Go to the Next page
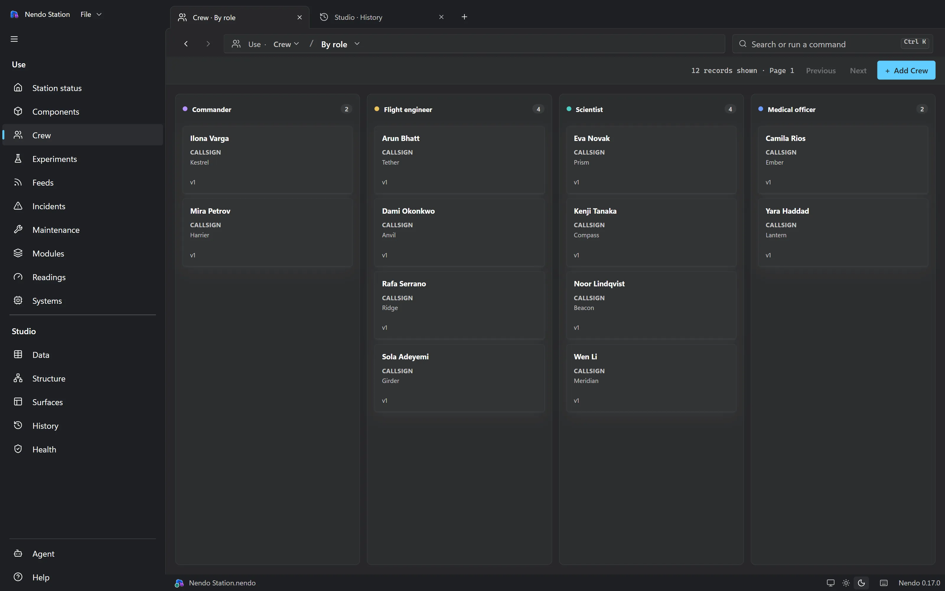The width and height of the screenshot is (945, 591). click(x=858, y=71)
